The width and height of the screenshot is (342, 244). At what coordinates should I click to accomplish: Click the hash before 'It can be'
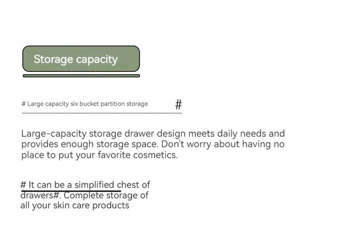(x=23, y=185)
